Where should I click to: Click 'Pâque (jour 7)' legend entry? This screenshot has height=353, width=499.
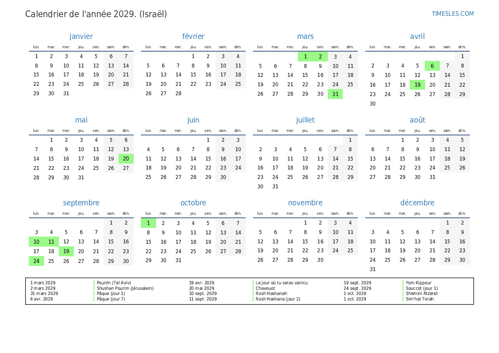[111, 299]
